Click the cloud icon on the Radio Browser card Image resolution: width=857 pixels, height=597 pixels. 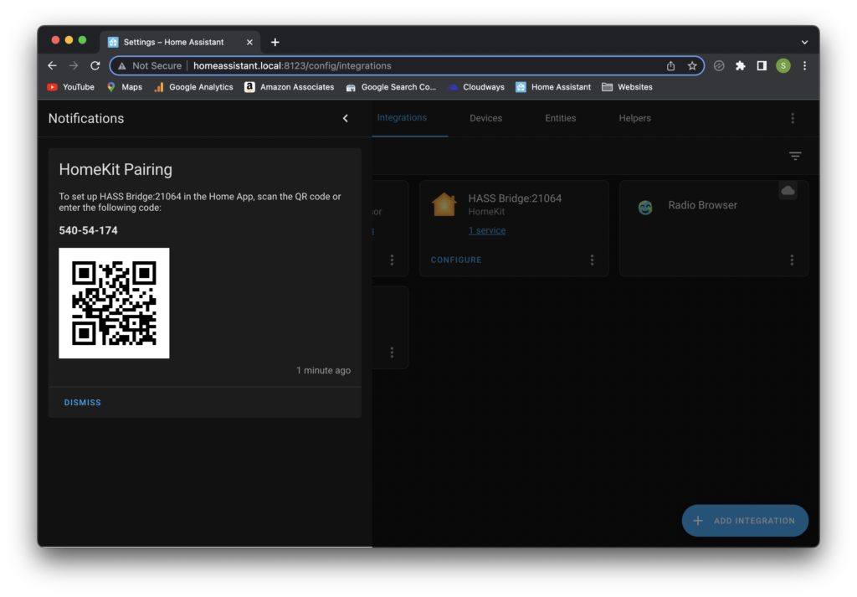[788, 190]
